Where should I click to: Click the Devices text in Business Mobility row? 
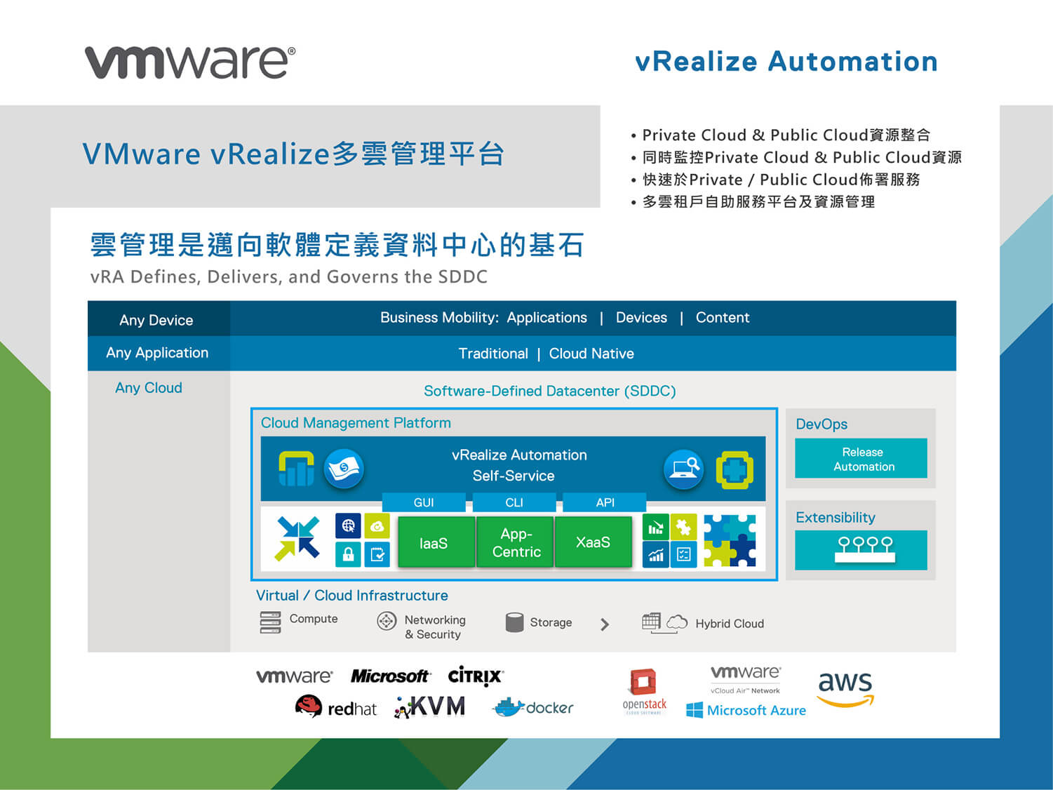[641, 318]
